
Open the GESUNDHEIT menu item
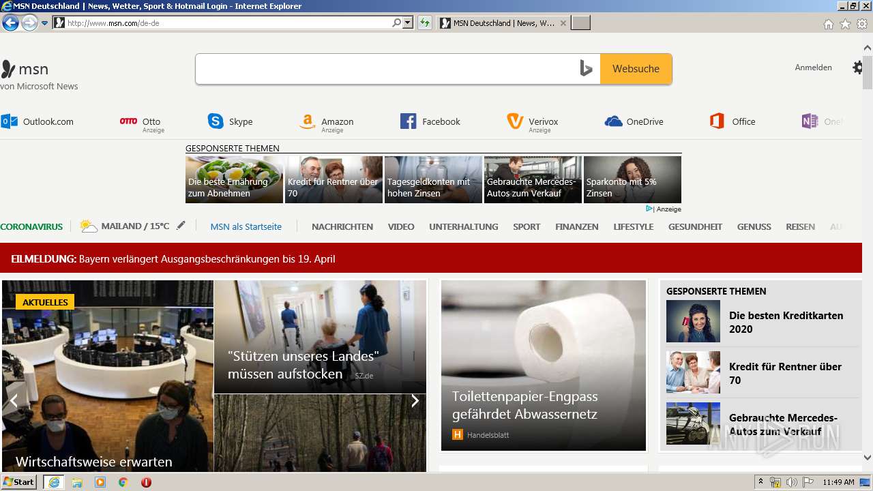695,226
